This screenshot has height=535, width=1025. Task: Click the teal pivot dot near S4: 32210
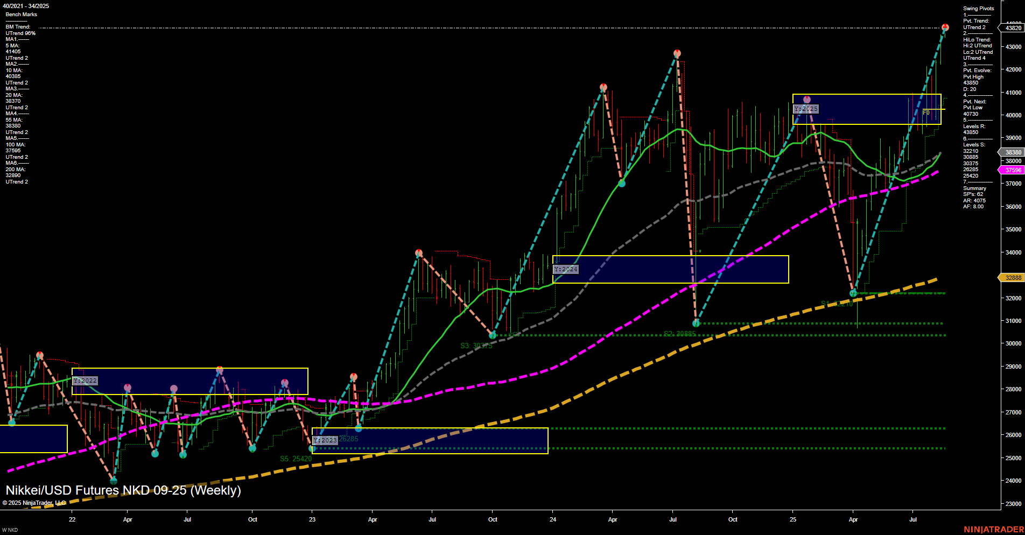point(853,293)
